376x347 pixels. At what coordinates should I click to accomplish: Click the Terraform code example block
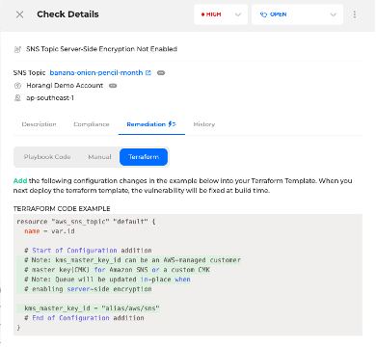pyautogui.click(x=188, y=275)
